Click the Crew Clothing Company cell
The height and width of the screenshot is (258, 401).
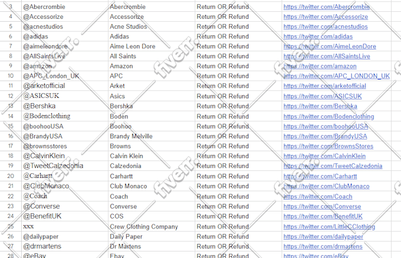click(x=152, y=226)
